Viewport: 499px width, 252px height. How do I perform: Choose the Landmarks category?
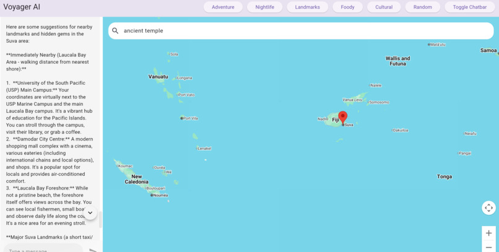coord(307,7)
